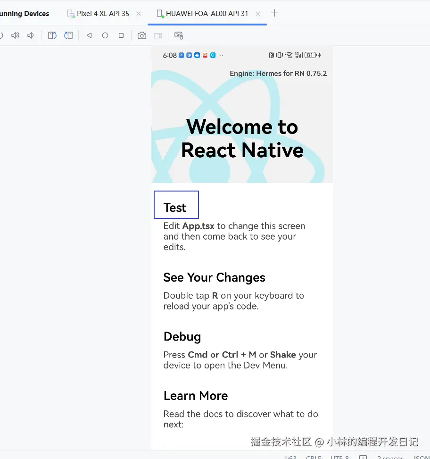Switch to the Pixel 4 XL API 35 tab
The height and width of the screenshot is (459, 430).
[103, 14]
